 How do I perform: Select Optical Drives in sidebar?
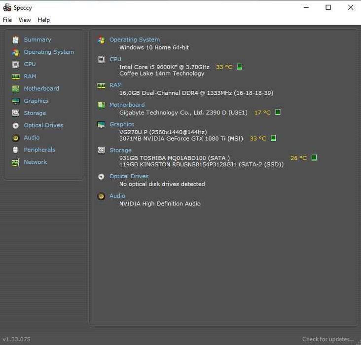pos(43,125)
